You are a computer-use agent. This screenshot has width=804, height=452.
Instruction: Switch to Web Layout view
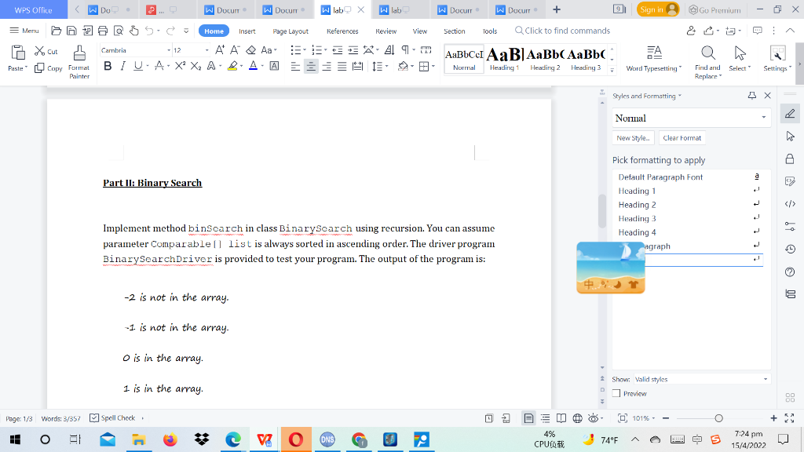coord(578,418)
